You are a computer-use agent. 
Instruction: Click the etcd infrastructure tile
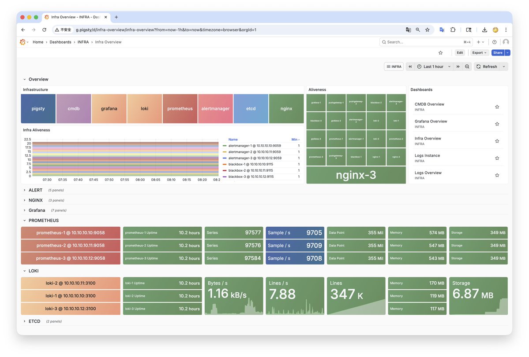coord(251,109)
